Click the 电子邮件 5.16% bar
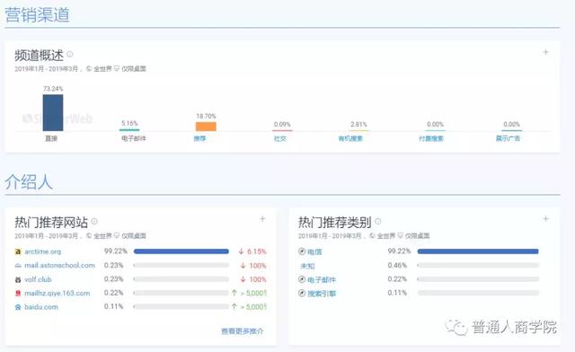This screenshot has height=352, width=575. 129,129
